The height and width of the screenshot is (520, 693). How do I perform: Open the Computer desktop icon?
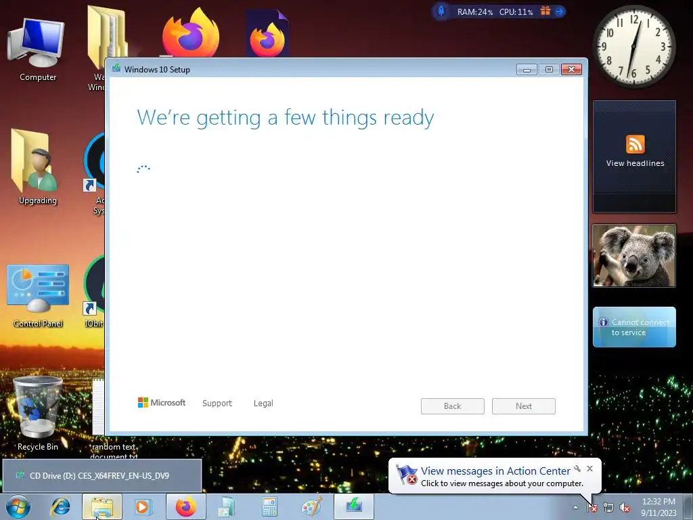[x=38, y=49]
